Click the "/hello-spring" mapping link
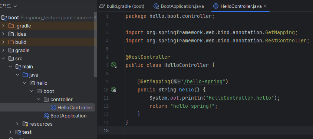Viewport: 313px width, 139px height. point(203,82)
